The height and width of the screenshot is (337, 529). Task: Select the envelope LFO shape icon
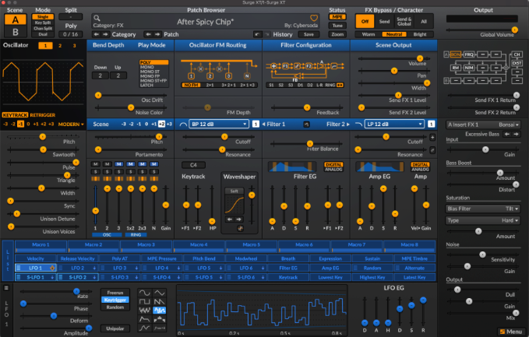145,319
